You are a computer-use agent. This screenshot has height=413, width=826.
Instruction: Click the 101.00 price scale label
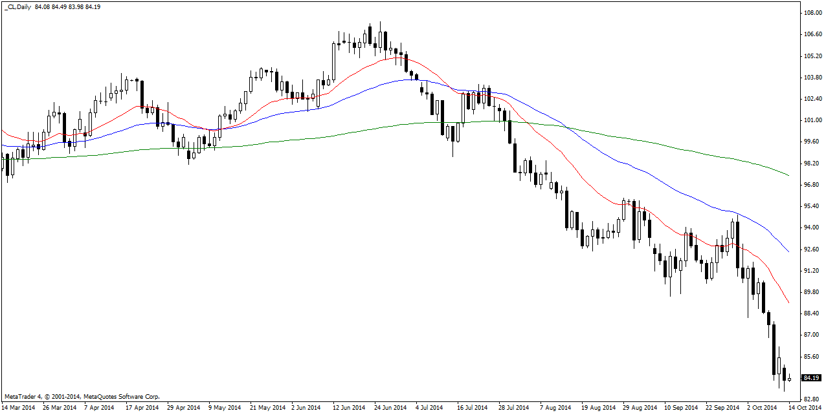point(812,120)
